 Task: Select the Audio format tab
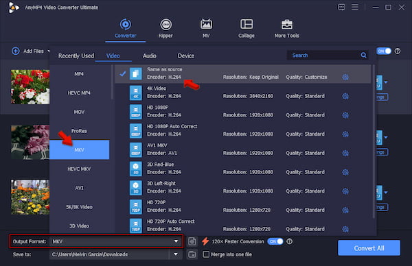[x=150, y=56]
